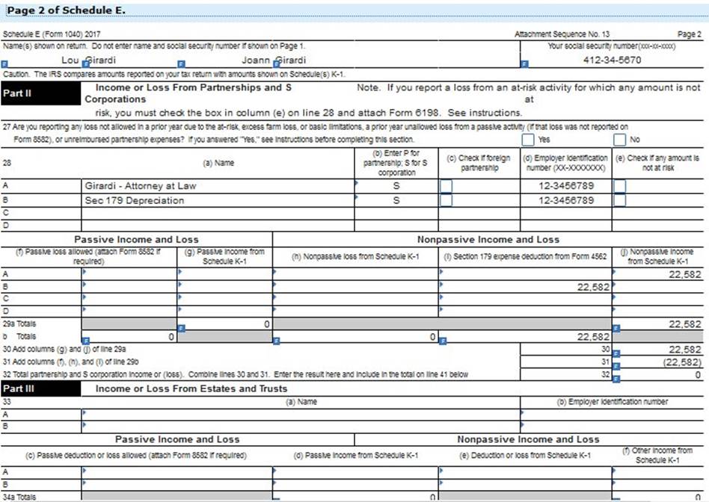Click row B Section 179 expense deduction value

[525, 286]
